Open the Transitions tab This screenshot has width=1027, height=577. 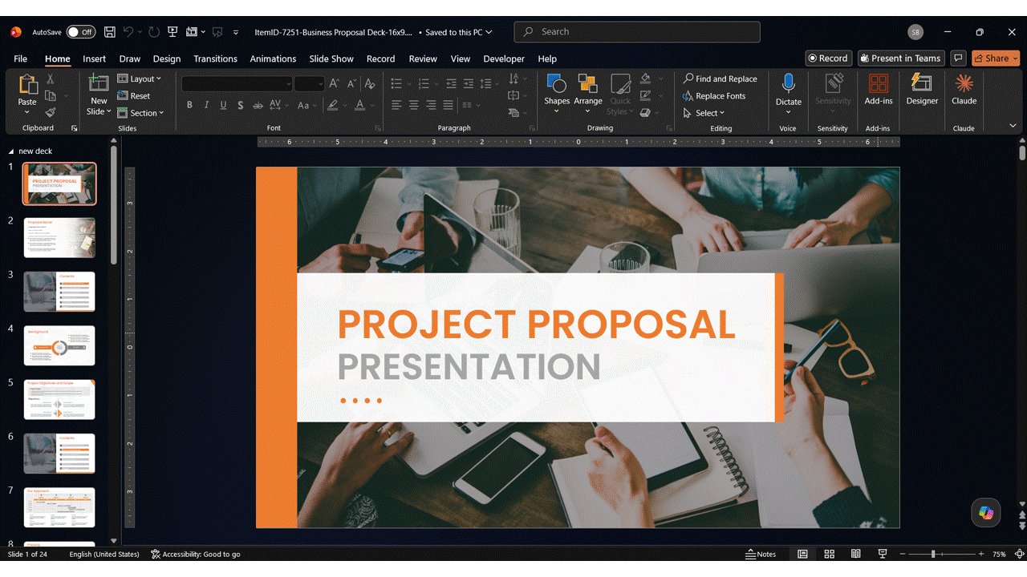[215, 59]
